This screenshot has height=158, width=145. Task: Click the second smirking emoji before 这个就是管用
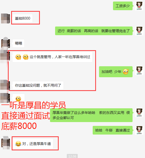click(x=26, y=57)
